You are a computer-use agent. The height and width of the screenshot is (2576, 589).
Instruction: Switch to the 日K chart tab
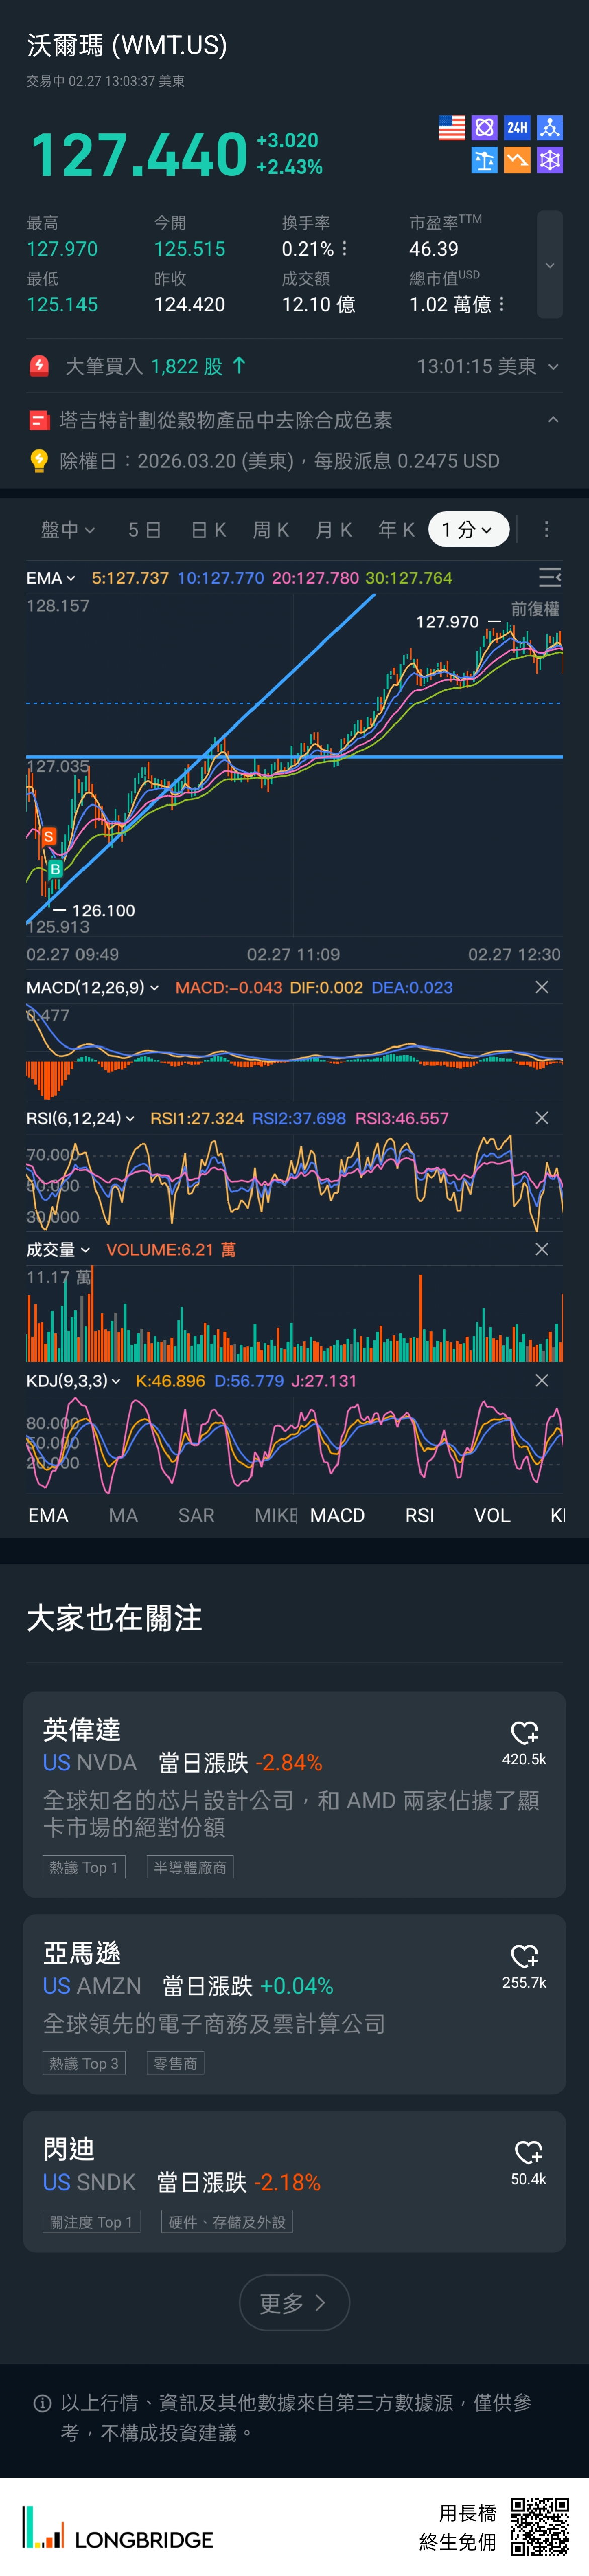click(x=208, y=530)
